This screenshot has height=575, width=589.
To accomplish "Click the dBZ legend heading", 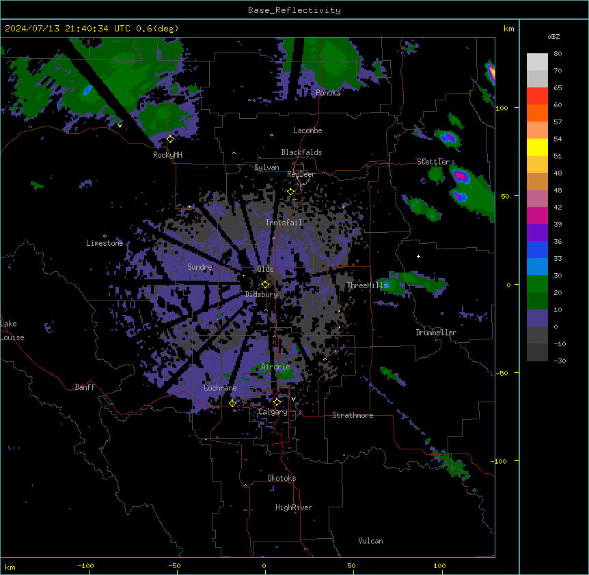I will coord(553,36).
